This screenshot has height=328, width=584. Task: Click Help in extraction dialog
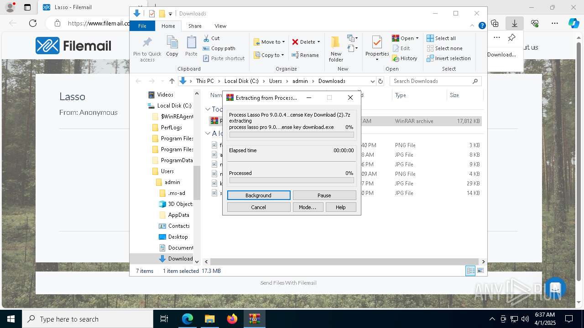tap(341, 207)
